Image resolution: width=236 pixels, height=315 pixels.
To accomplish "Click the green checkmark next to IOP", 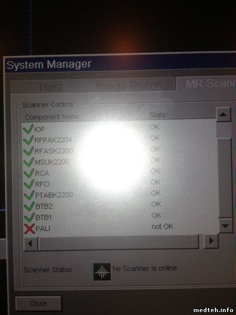I will pos(29,129).
